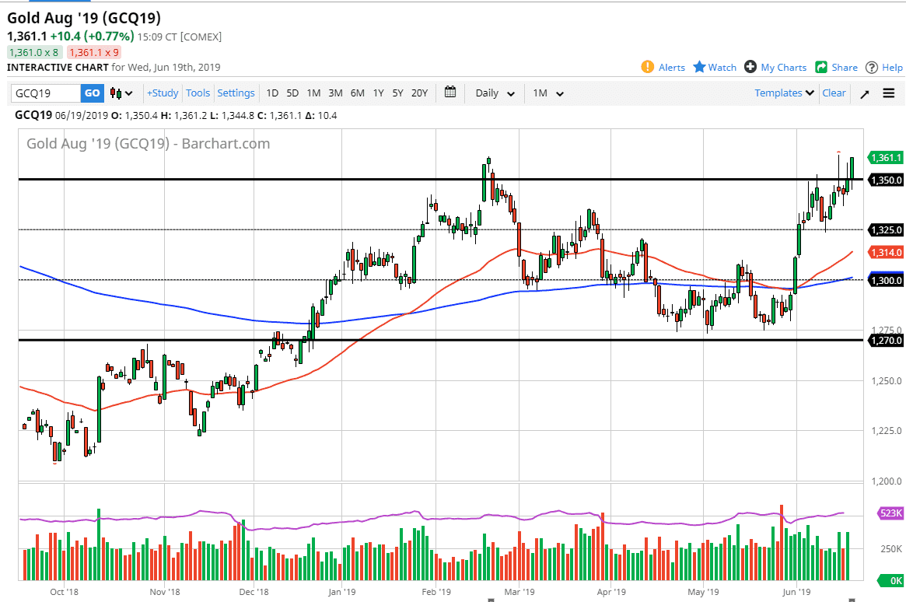Open the 1M period dropdown
This screenshot has width=906, height=602.
pyautogui.click(x=548, y=93)
